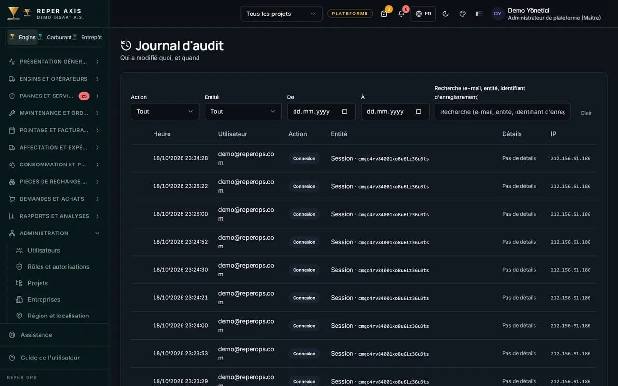Open the Tous les projets dropdown
The height and width of the screenshot is (386, 618).
(x=281, y=14)
